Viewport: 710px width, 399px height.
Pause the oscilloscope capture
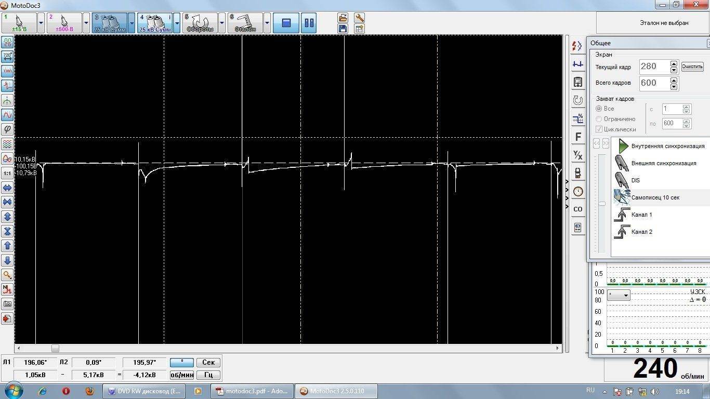pyautogui.click(x=309, y=23)
